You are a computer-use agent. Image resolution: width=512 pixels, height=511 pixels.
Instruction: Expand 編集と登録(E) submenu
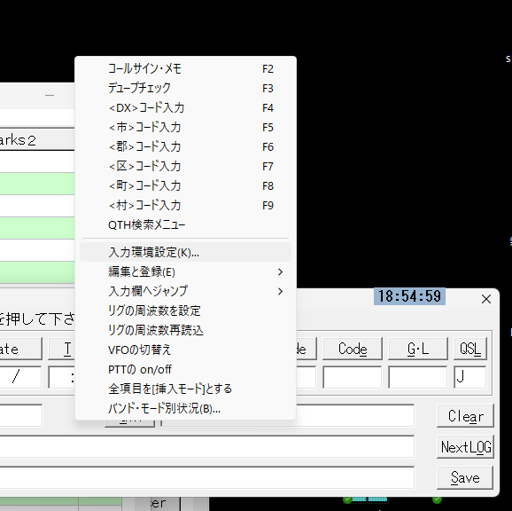[x=185, y=271]
